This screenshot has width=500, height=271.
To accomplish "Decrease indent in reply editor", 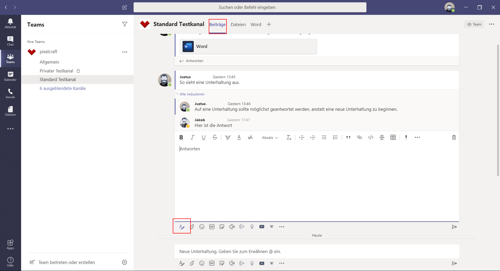I will (x=301, y=137).
